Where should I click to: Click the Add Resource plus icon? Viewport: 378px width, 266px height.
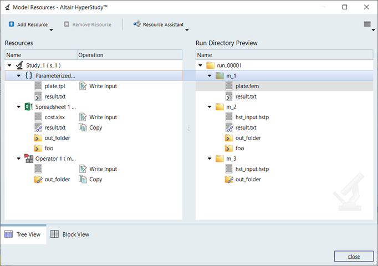point(12,24)
